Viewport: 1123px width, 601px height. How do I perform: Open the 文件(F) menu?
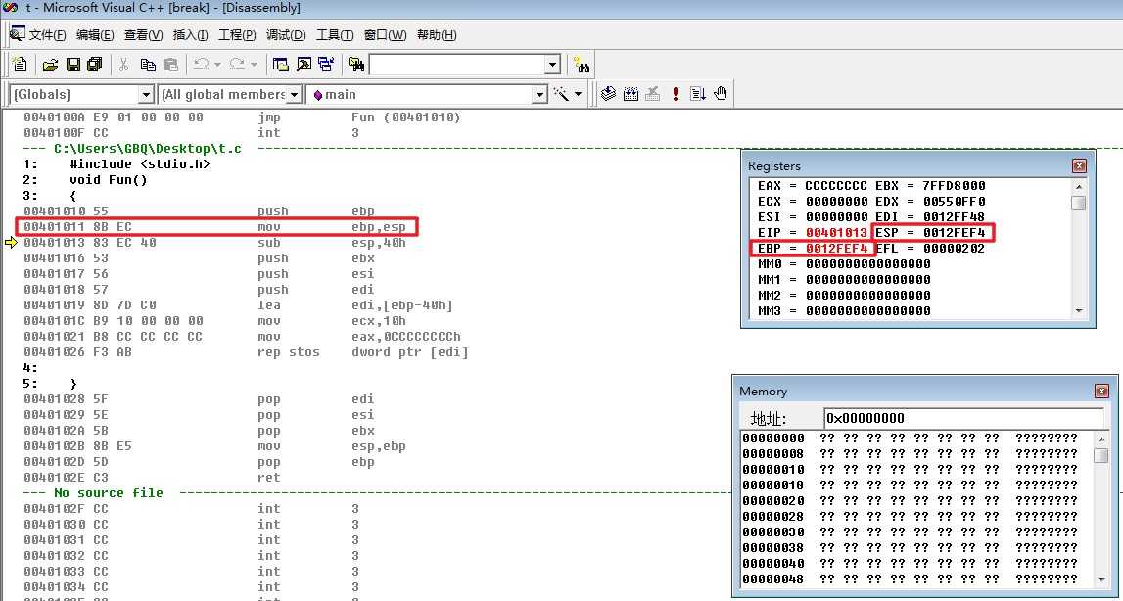(47, 35)
